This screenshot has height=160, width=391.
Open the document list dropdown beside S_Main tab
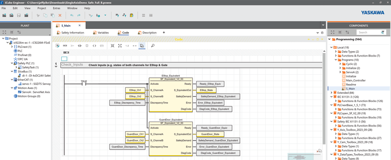tap(323, 25)
